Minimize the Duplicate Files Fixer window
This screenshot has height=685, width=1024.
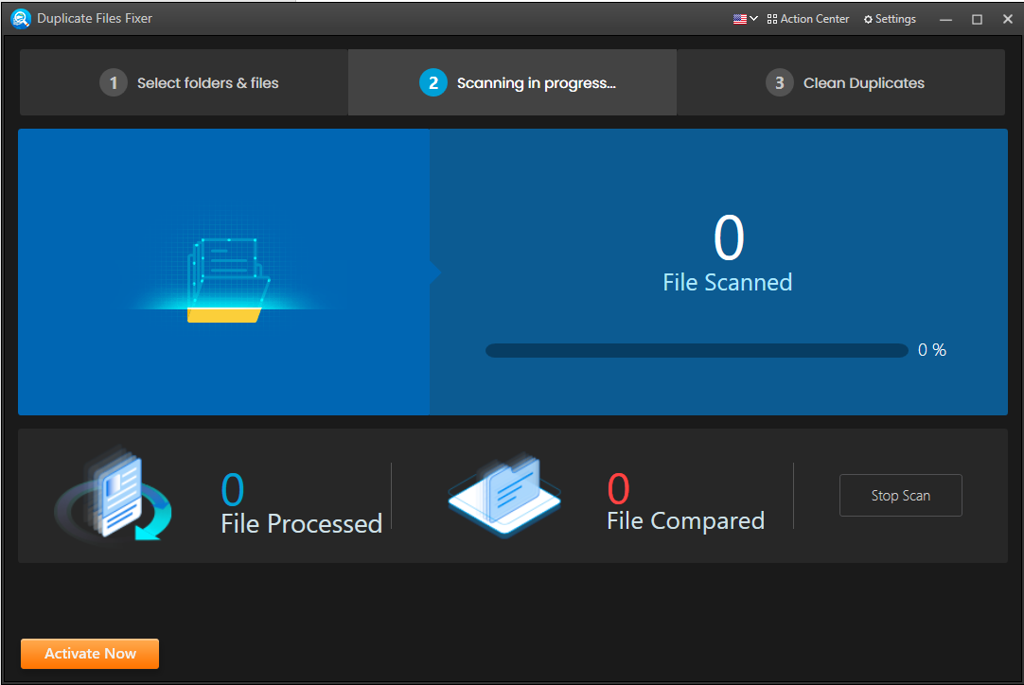(x=945, y=20)
